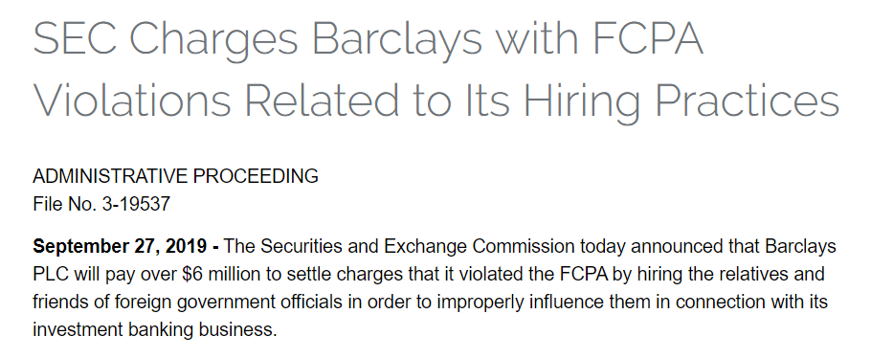Click "Hiring Practices" in the headline
This screenshot has height=359, width=871.
[x=682, y=102]
